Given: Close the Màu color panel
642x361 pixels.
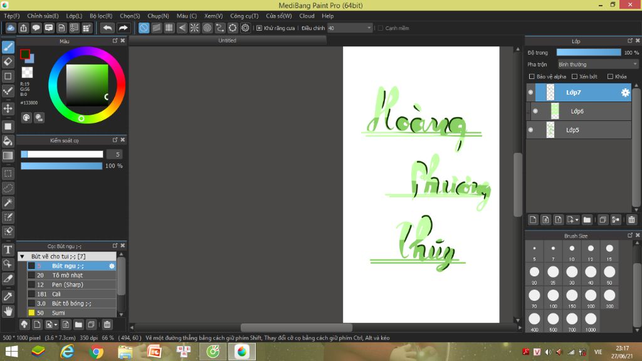Looking at the screenshot, I should click(122, 41).
